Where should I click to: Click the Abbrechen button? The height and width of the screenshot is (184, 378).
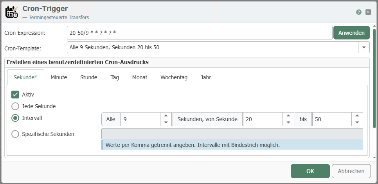pos(351,171)
